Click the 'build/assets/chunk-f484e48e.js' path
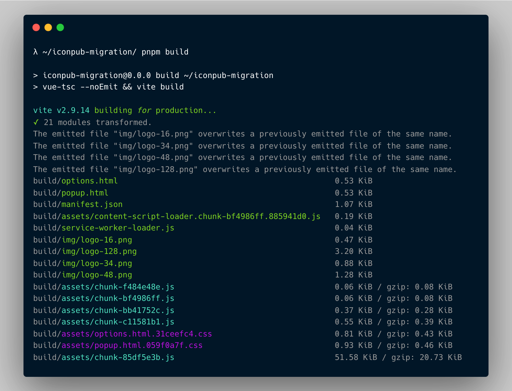Screen dimensions: 512x391 point(104,287)
